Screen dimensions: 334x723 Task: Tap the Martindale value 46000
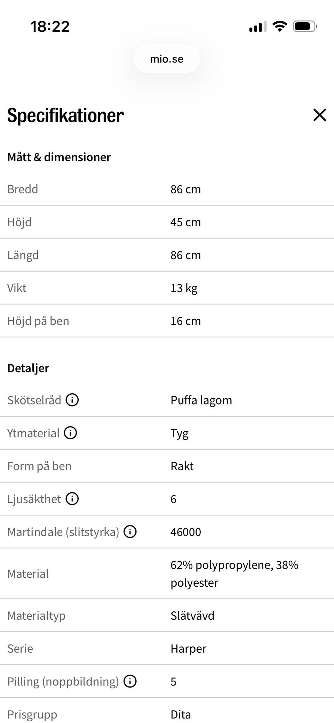click(186, 532)
